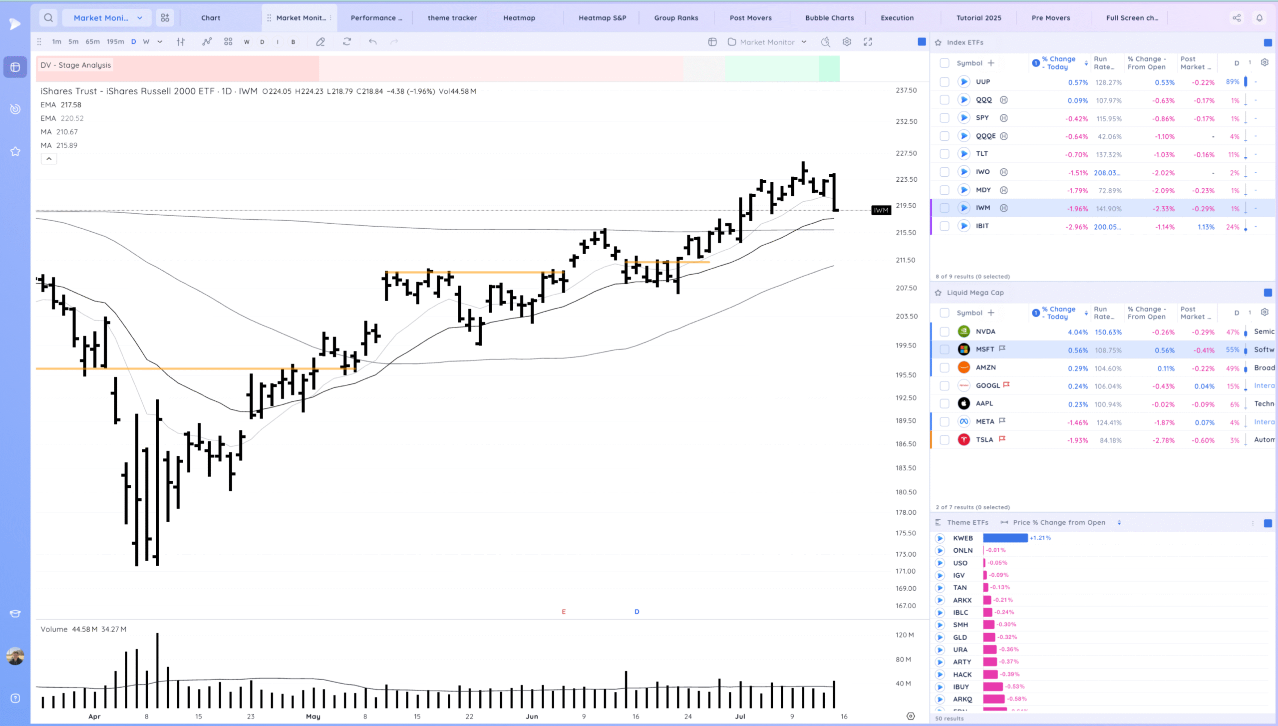Toggle the fullscreen chart icon
Screen dimensions: 1278x726
point(868,42)
